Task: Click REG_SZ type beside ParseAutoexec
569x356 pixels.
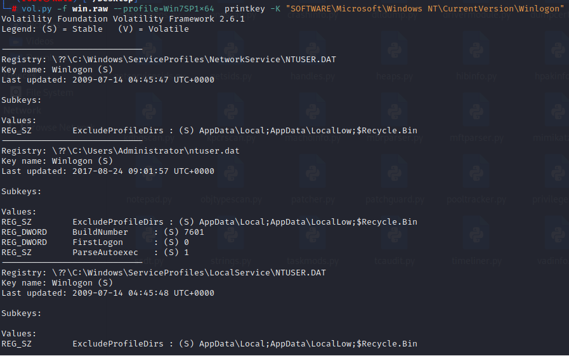Action: pyautogui.click(x=16, y=253)
